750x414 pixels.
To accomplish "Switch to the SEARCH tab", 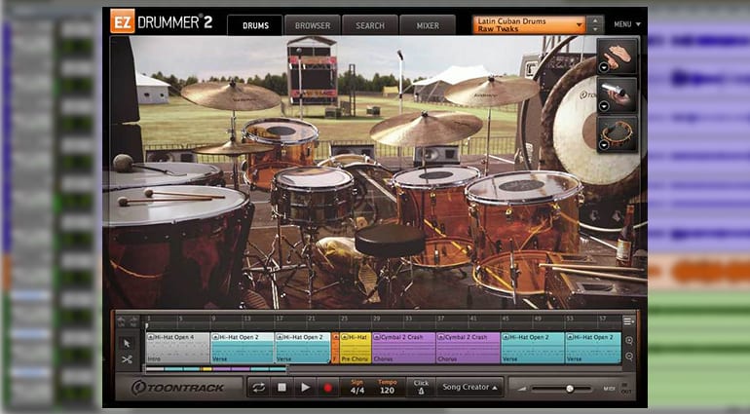I will [x=370, y=25].
